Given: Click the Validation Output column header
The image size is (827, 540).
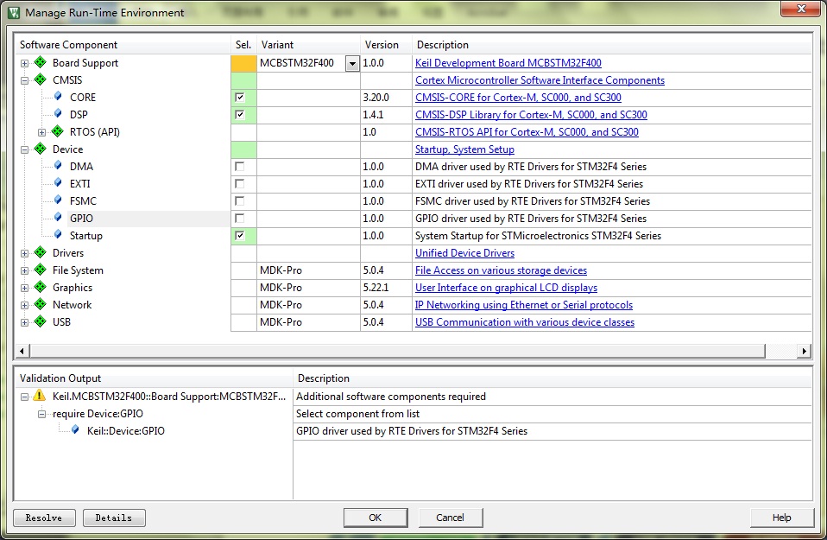Looking at the screenshot, I should pos(153,378).
